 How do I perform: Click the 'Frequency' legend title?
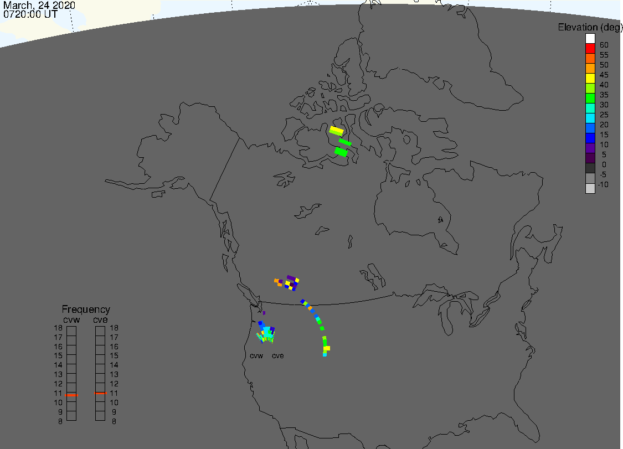(x=86, y=309)
